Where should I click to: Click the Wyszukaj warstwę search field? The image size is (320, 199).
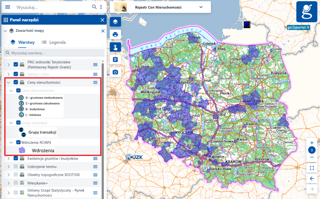click(54, 53)
